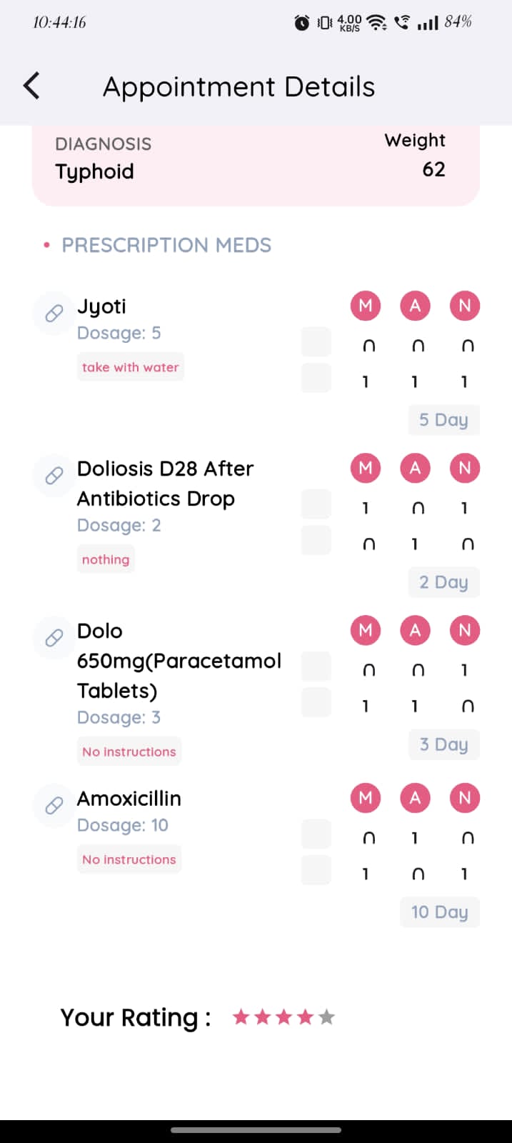Tap 'take with water' instruction tag
The image size is (512, 1143).
pos(130,367)
